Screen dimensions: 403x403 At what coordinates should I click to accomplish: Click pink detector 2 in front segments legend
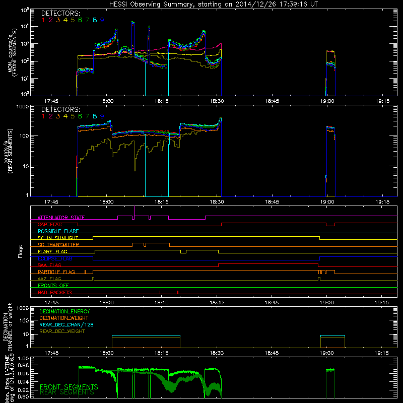pos(51,20)
